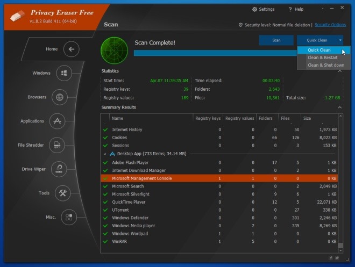
Task: Click the Total size value 1.27 GB
Action: [332, 98]
